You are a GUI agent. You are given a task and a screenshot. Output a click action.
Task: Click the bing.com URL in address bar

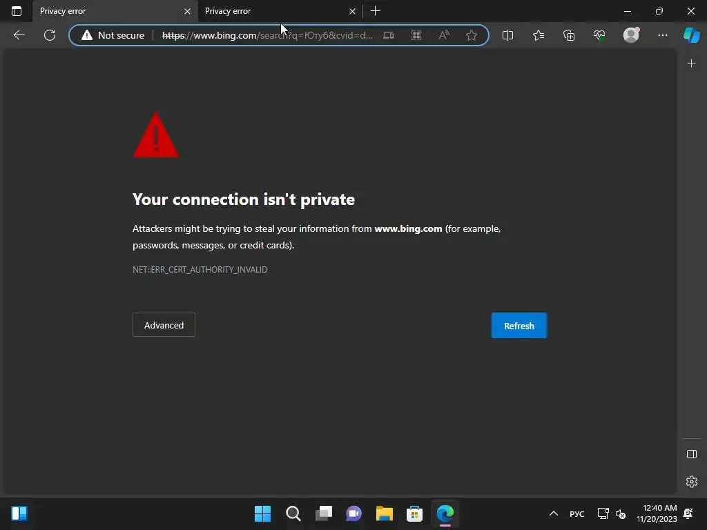tap(267, 35)
